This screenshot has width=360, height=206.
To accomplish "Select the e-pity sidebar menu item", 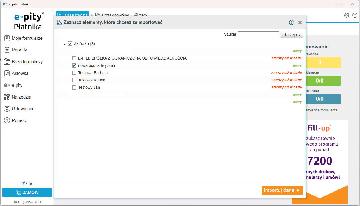I will [17, 85].
